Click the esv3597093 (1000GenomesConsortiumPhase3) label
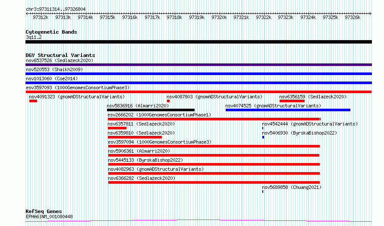This screenshot has width=384, height=226. (x=78, y=88)
